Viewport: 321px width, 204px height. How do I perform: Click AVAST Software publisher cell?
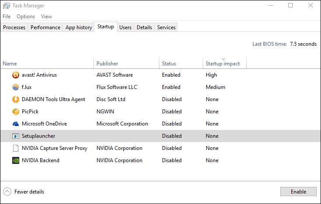(114, 75)
